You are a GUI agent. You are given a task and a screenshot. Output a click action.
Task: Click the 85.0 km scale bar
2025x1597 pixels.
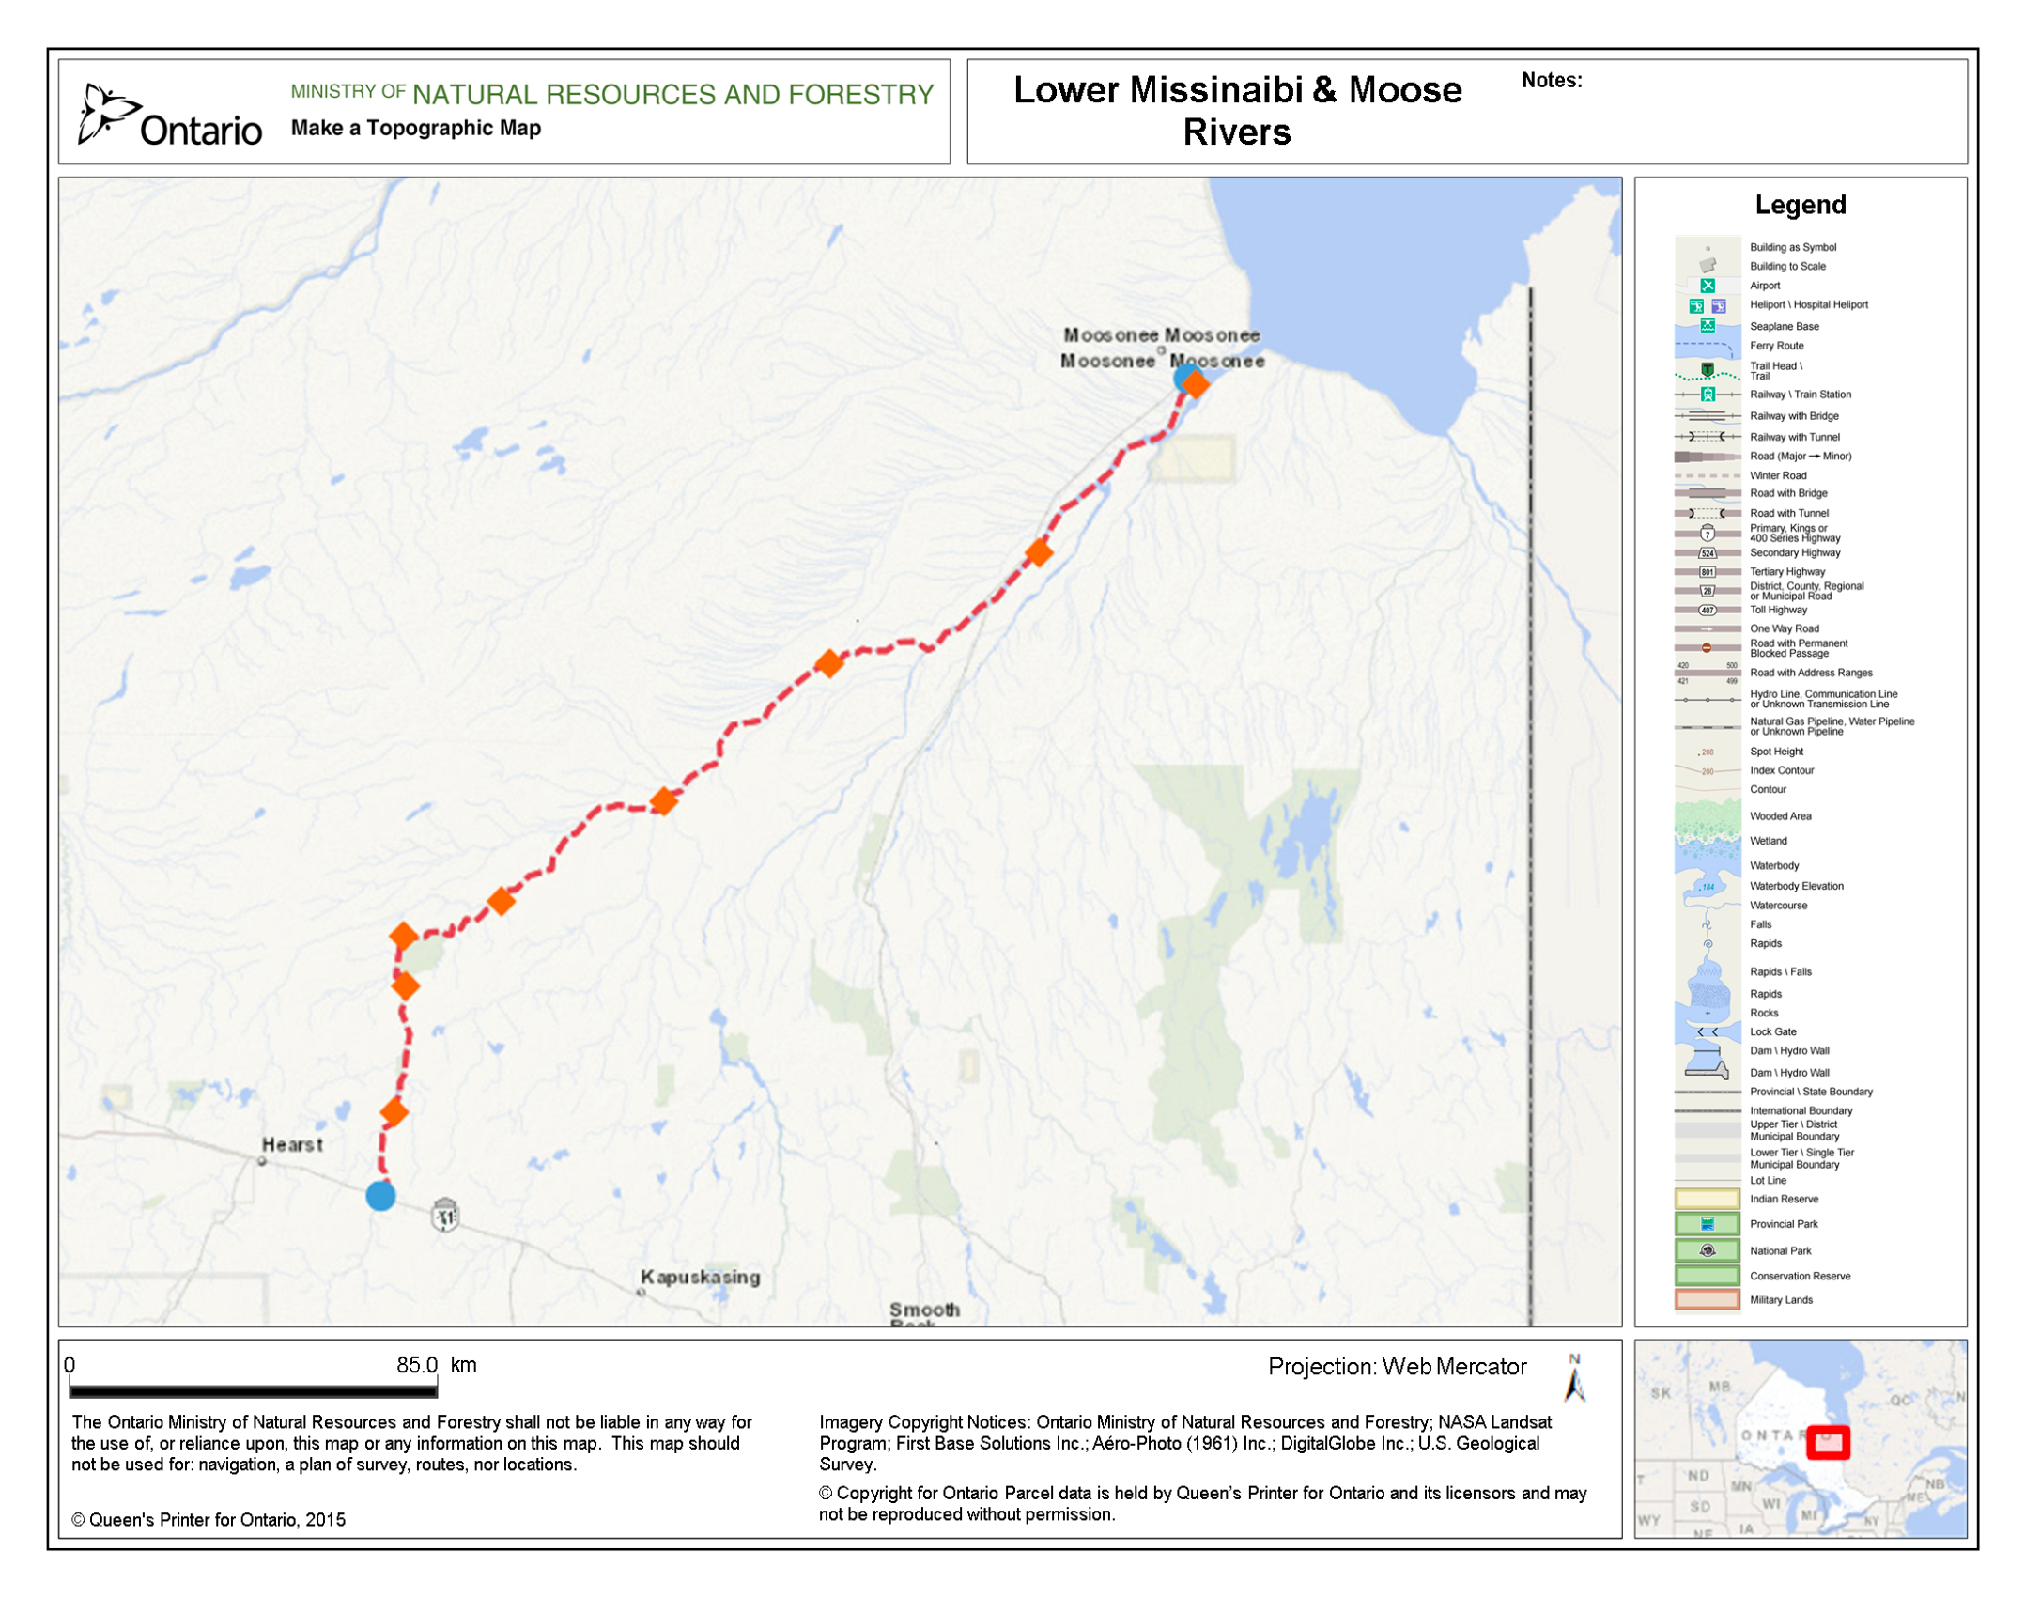[253, 1389]
